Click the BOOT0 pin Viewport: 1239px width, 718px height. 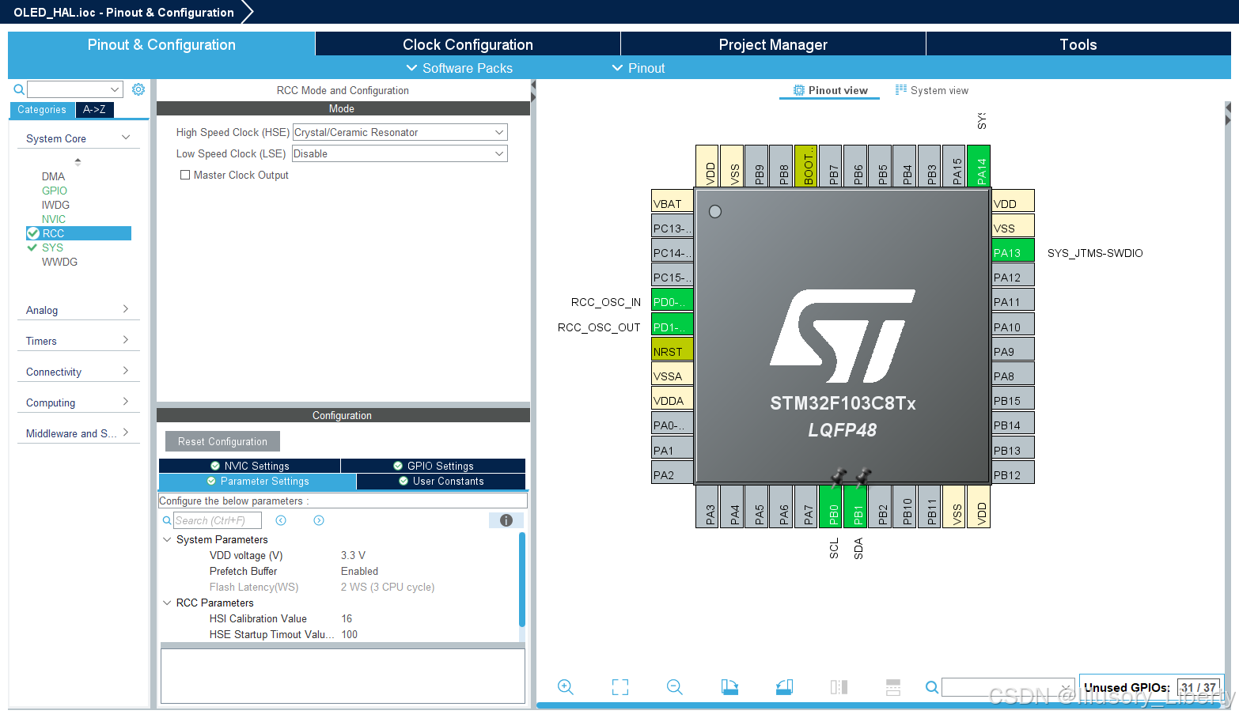point(806,166)
